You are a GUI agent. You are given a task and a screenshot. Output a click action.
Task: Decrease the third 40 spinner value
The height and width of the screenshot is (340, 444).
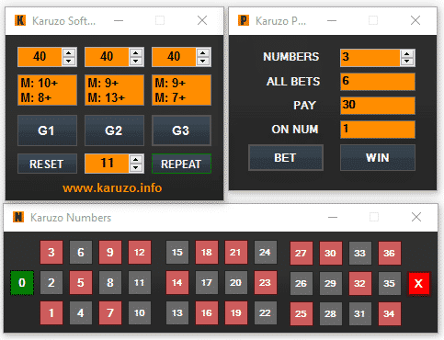pyautogui.click(x=203, y=61)
